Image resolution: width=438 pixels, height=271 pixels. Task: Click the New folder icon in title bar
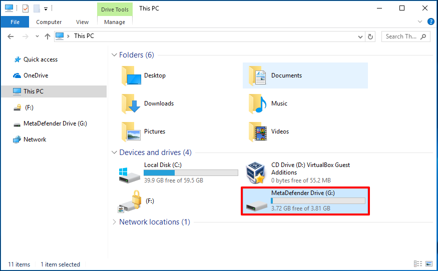pyautogui.click(x=37, y=8)
